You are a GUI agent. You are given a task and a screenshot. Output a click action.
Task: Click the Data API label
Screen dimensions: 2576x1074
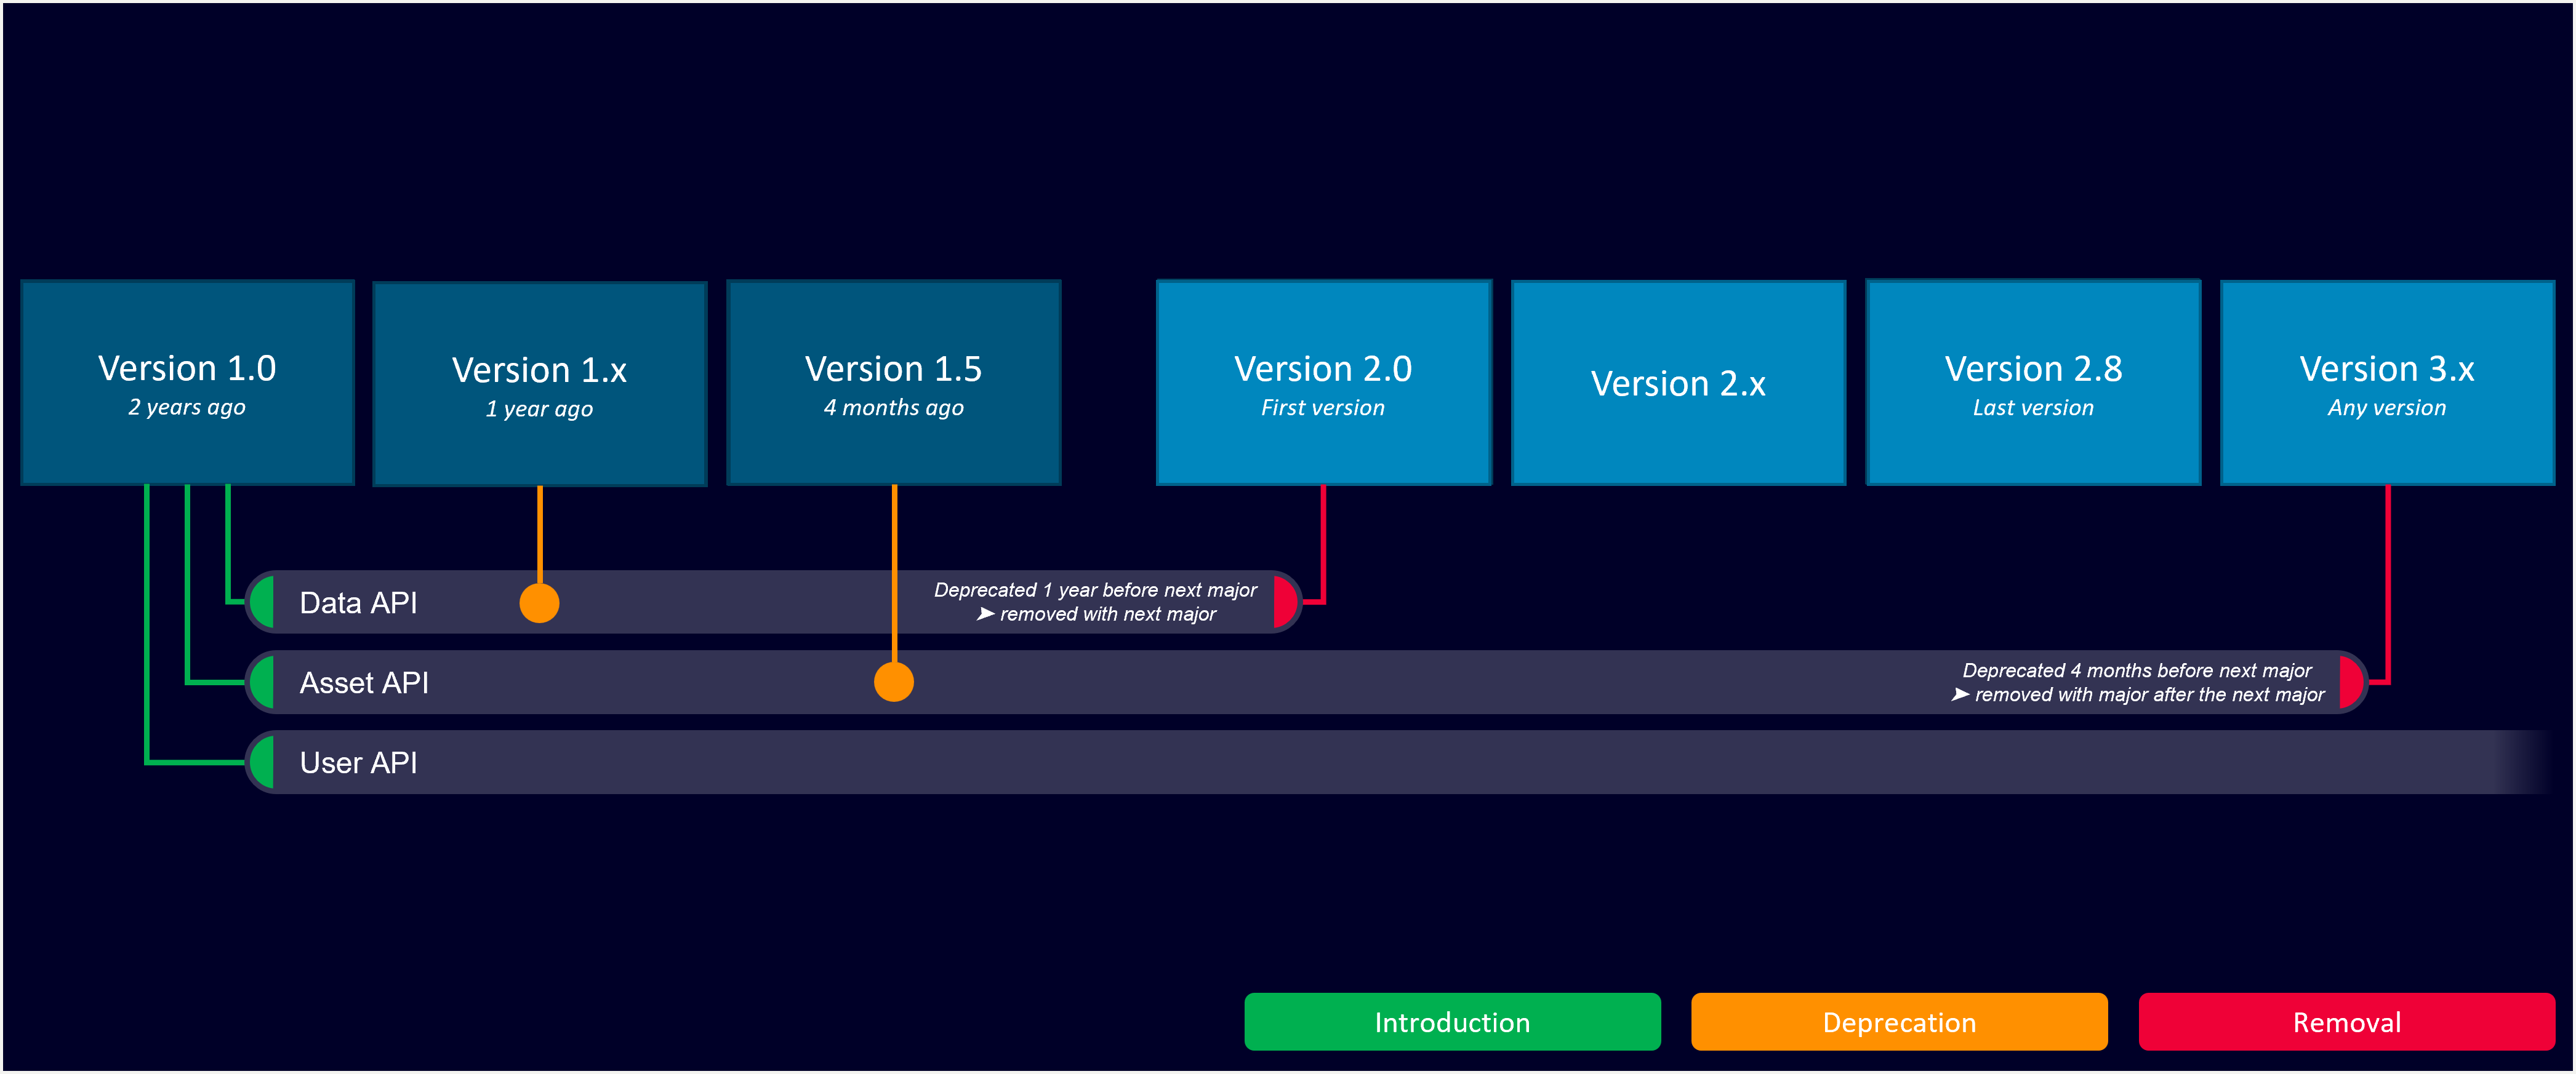pos(358,602)
